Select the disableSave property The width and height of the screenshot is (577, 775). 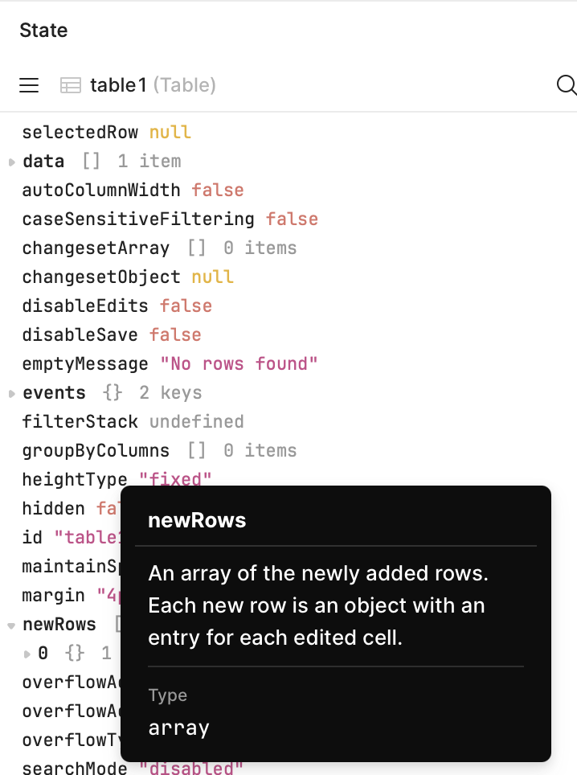(80, 334)
